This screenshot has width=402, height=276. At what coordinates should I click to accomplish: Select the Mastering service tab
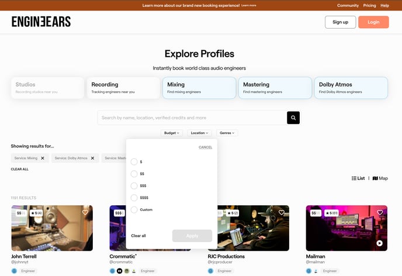coord(275,88)
